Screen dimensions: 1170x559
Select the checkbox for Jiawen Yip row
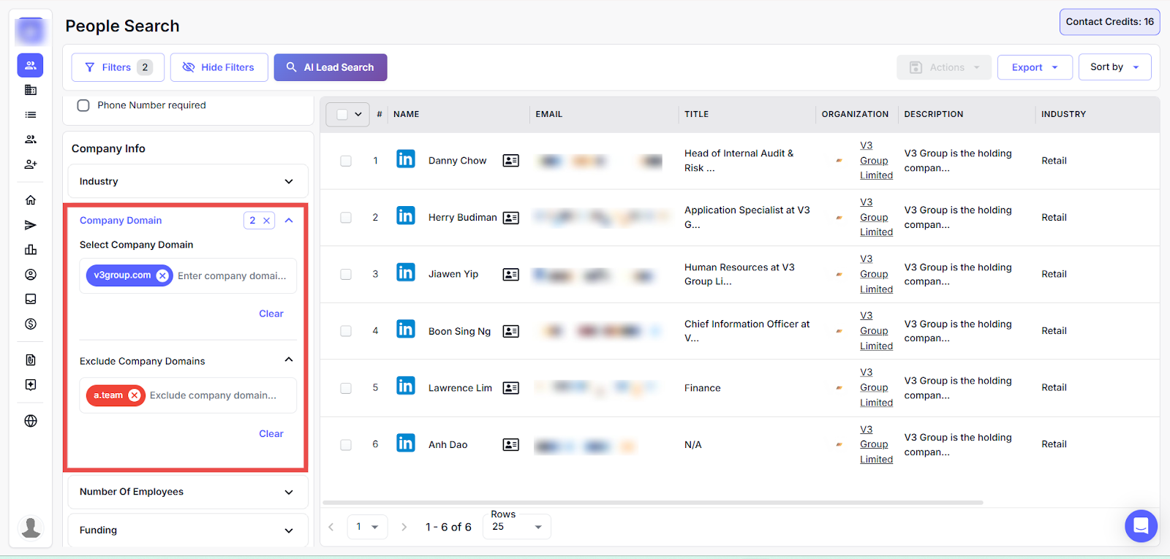point(346,275)
